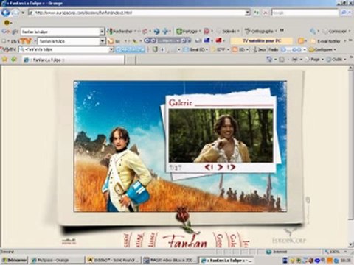Screen dimensions: 354x265
Task: Open the orange RSS feed icon on third toolbar
Action: 235,49
